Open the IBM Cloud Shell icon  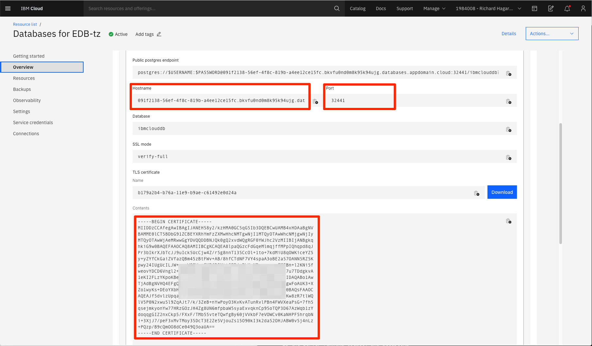535,8
